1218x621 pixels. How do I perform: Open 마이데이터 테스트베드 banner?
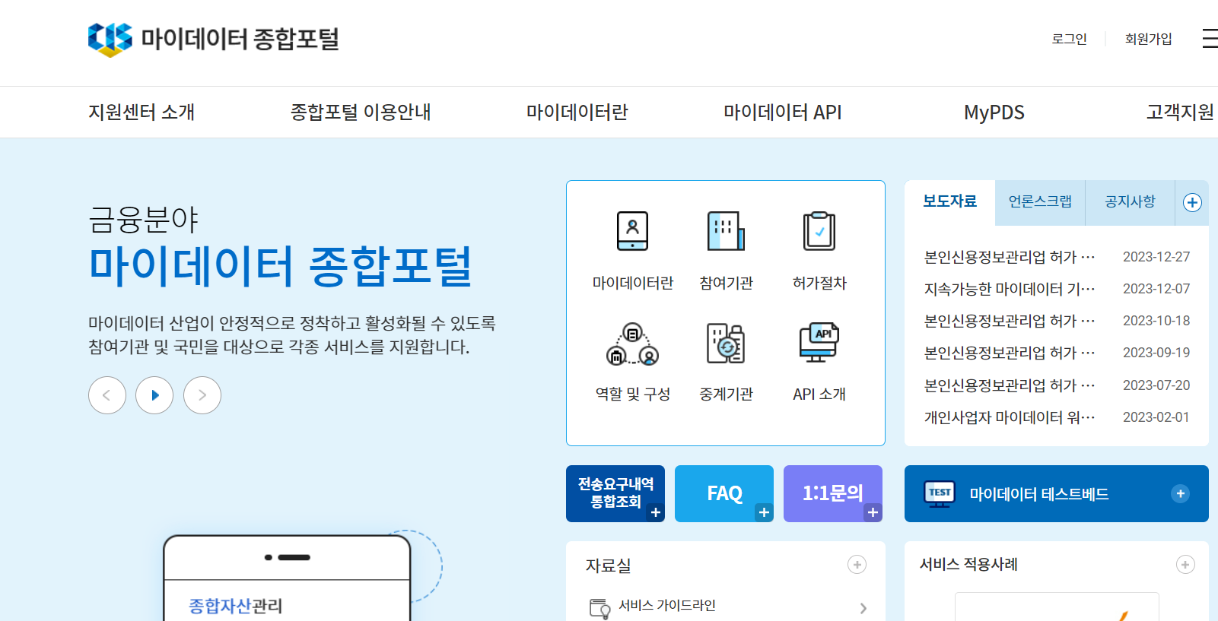click(x=1057, y=493)
